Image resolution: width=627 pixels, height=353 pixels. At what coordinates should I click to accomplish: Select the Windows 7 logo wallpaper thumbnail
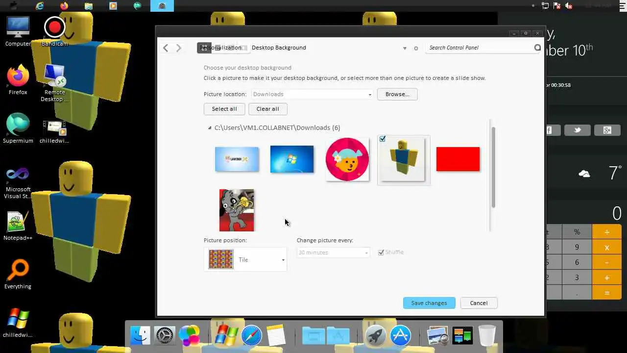coord(292,159)
